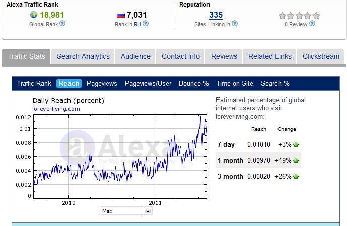Image resolution: width=347 pixels, height=226 pixels.
Task: Click the 18,981 global rank number
Action: pos(52,15)
